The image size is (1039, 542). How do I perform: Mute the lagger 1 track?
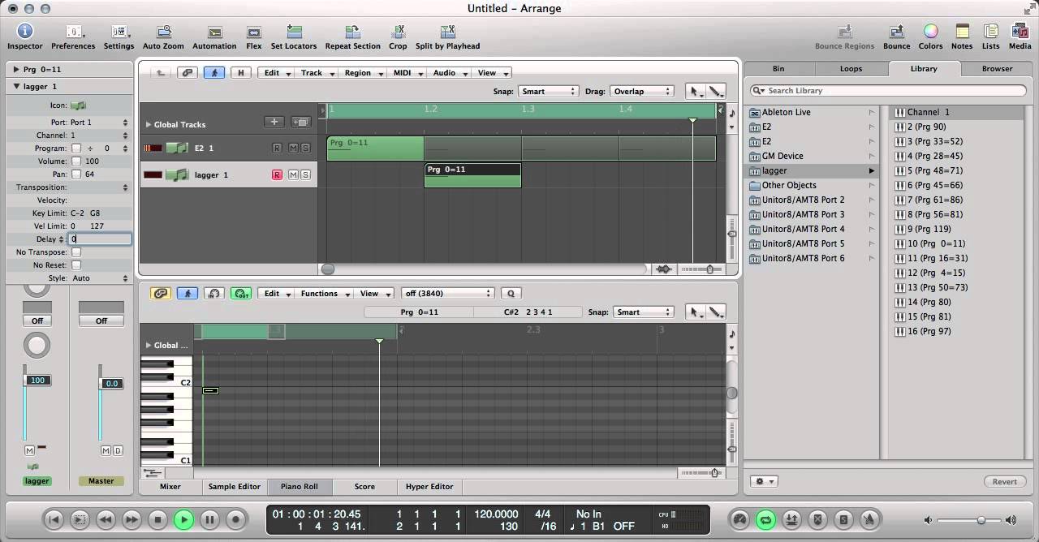coord(293,174)
